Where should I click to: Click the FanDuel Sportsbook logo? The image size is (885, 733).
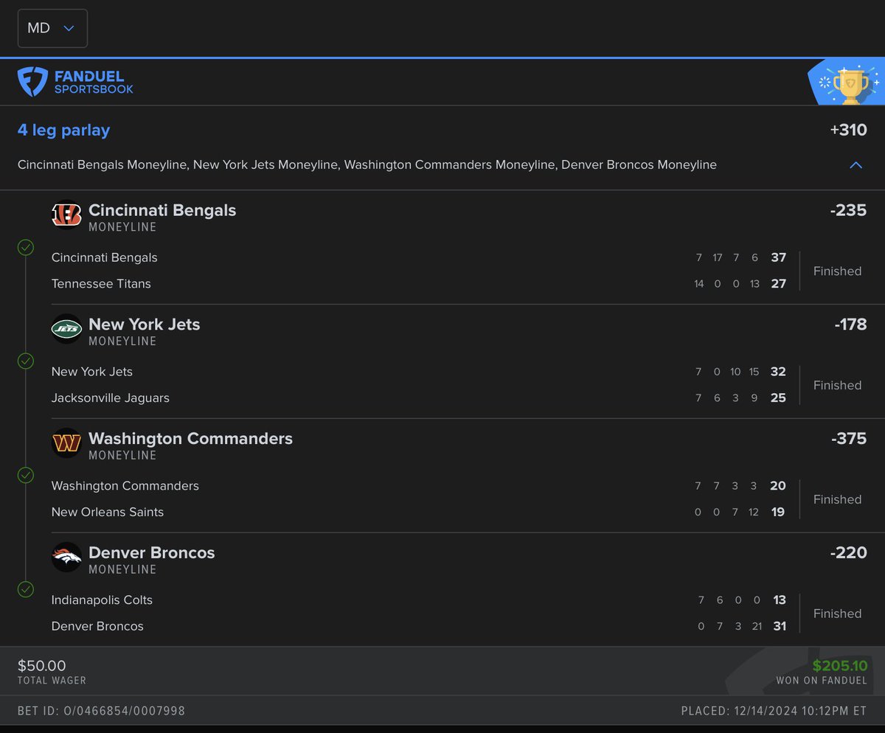pyautogui.click(x=76, y=82)
